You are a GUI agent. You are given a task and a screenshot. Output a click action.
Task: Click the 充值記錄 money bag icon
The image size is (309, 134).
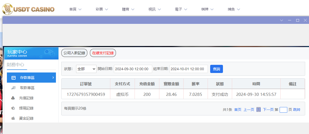point(13,98)
